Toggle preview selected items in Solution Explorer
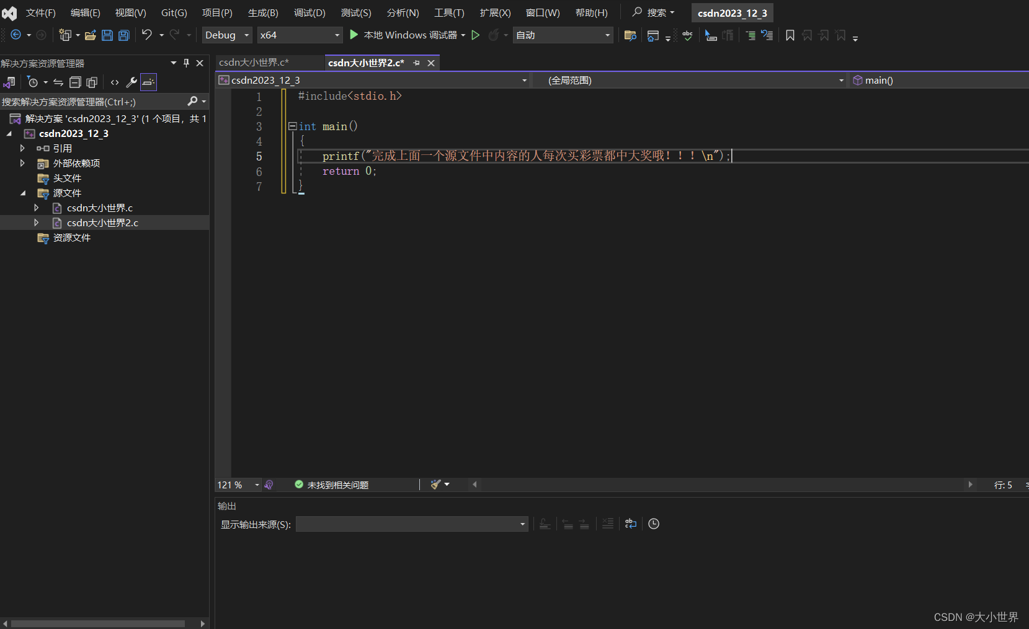This screenshot has width=1029, height=629. click(x=148, y=82)
